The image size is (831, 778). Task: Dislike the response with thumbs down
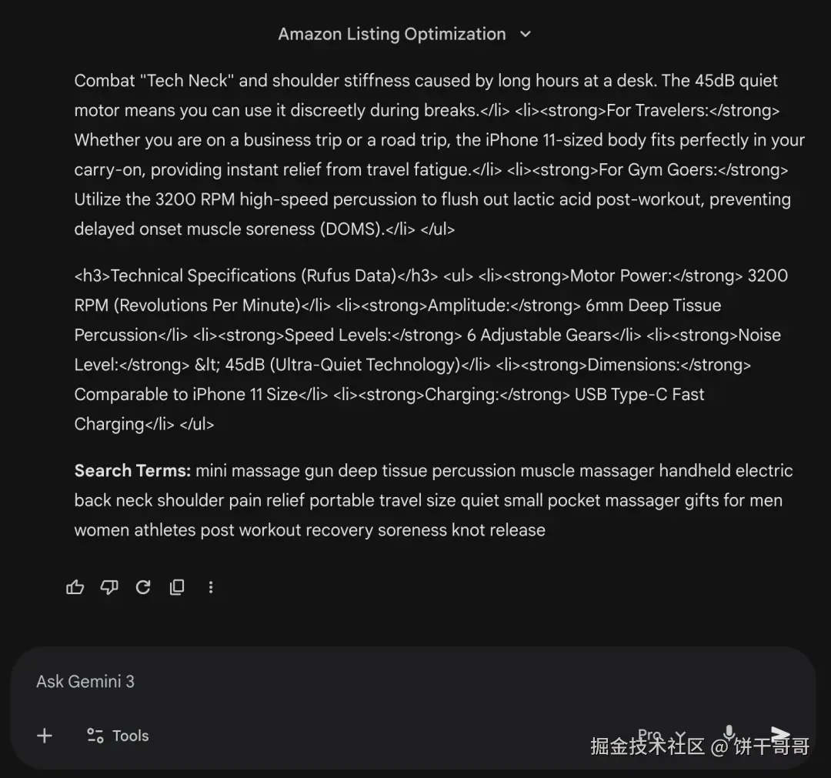click(109, 587)
